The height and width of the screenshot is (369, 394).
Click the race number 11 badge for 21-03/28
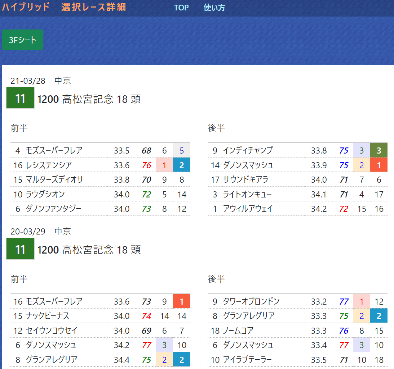coord(20,98)
